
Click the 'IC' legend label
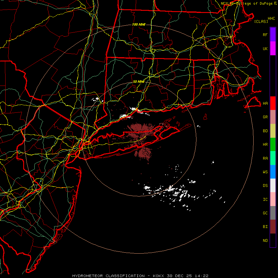tap(265, 200)
